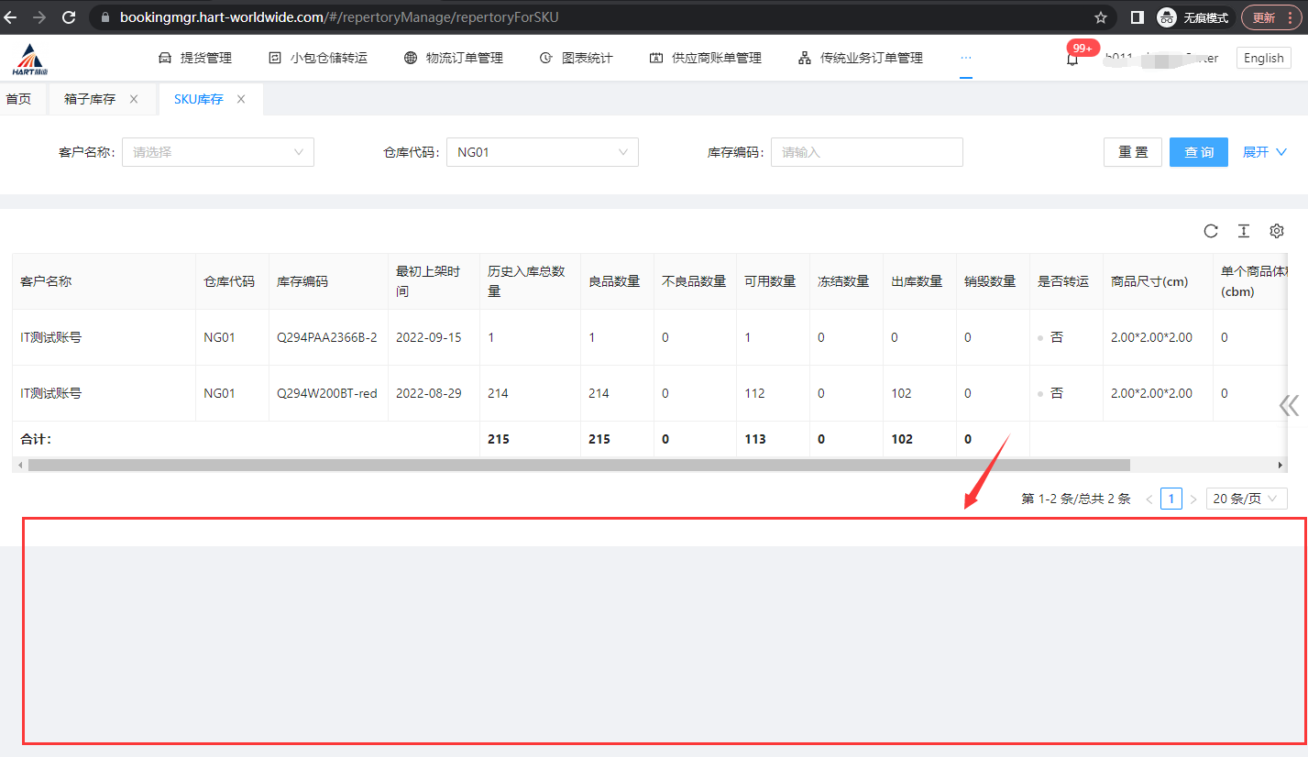Click the double-chevron collapse arrow at right edge
The height and width of the screenshot is (757, 1308).
(1289, 405)
